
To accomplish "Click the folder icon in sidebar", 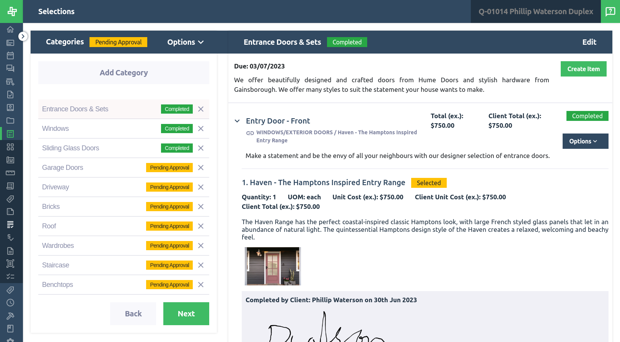I will click(x=10, y=121).
